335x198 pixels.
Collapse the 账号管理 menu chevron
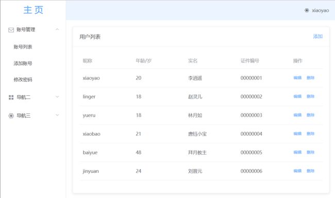[57, 29]
